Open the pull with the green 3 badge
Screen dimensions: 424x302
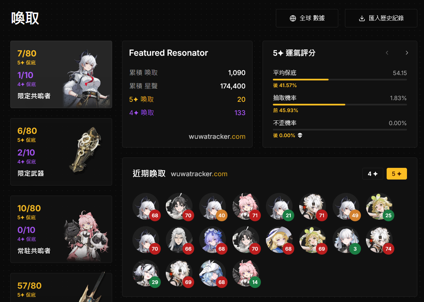coord(346,240)
